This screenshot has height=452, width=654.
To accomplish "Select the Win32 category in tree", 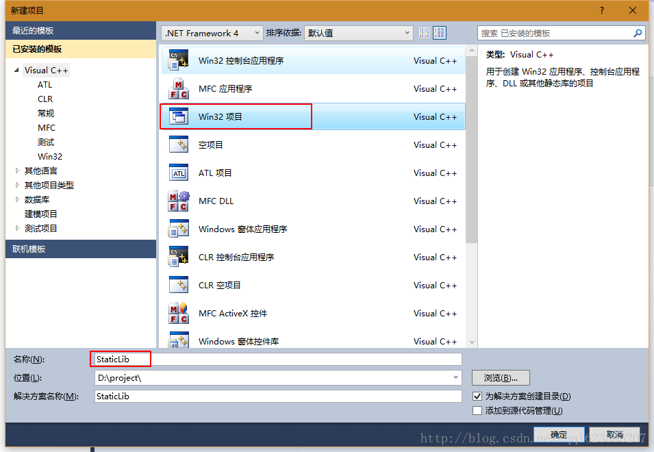I will (x=49, y=156).
